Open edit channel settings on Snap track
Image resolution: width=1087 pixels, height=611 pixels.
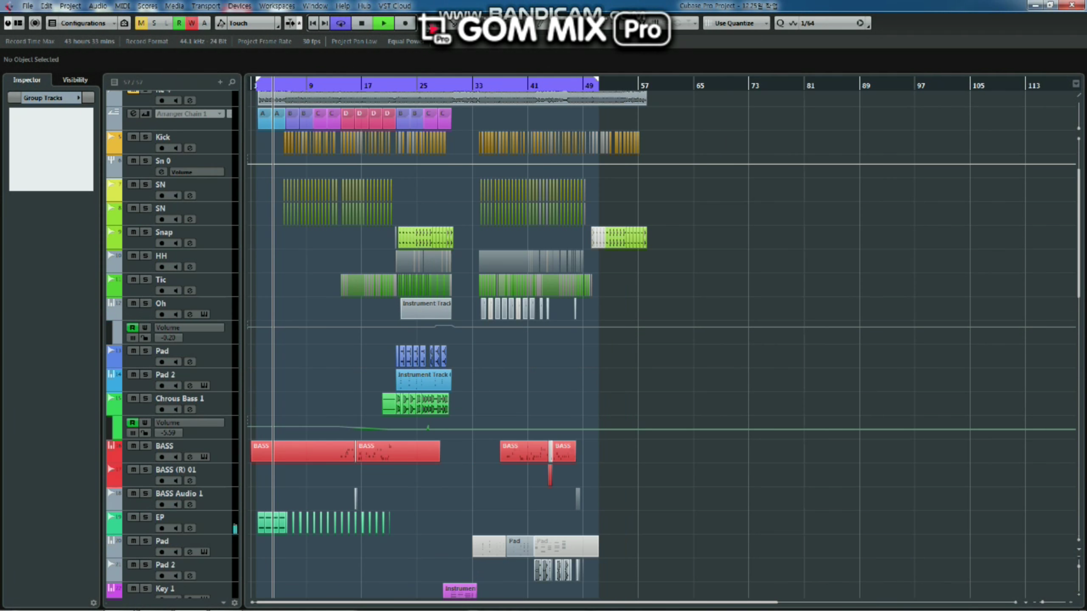[x=190, y=243]
